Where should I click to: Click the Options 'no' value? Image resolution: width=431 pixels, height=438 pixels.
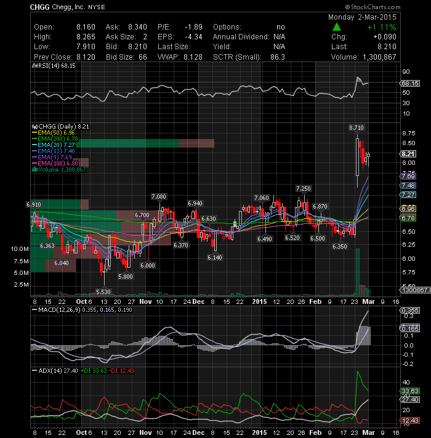pyautogui.click(x=281, y=27)
